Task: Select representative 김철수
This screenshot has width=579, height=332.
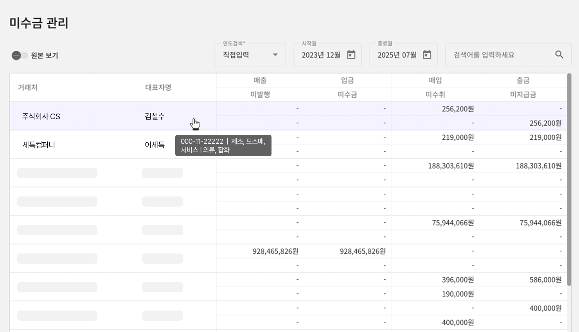Action: pos(155,116)
